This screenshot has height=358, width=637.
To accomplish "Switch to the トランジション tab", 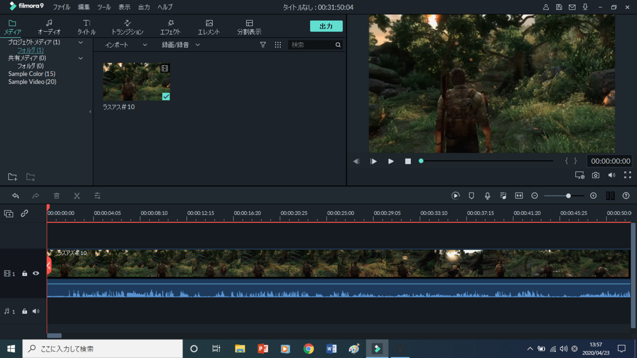I will click(127, 27).
